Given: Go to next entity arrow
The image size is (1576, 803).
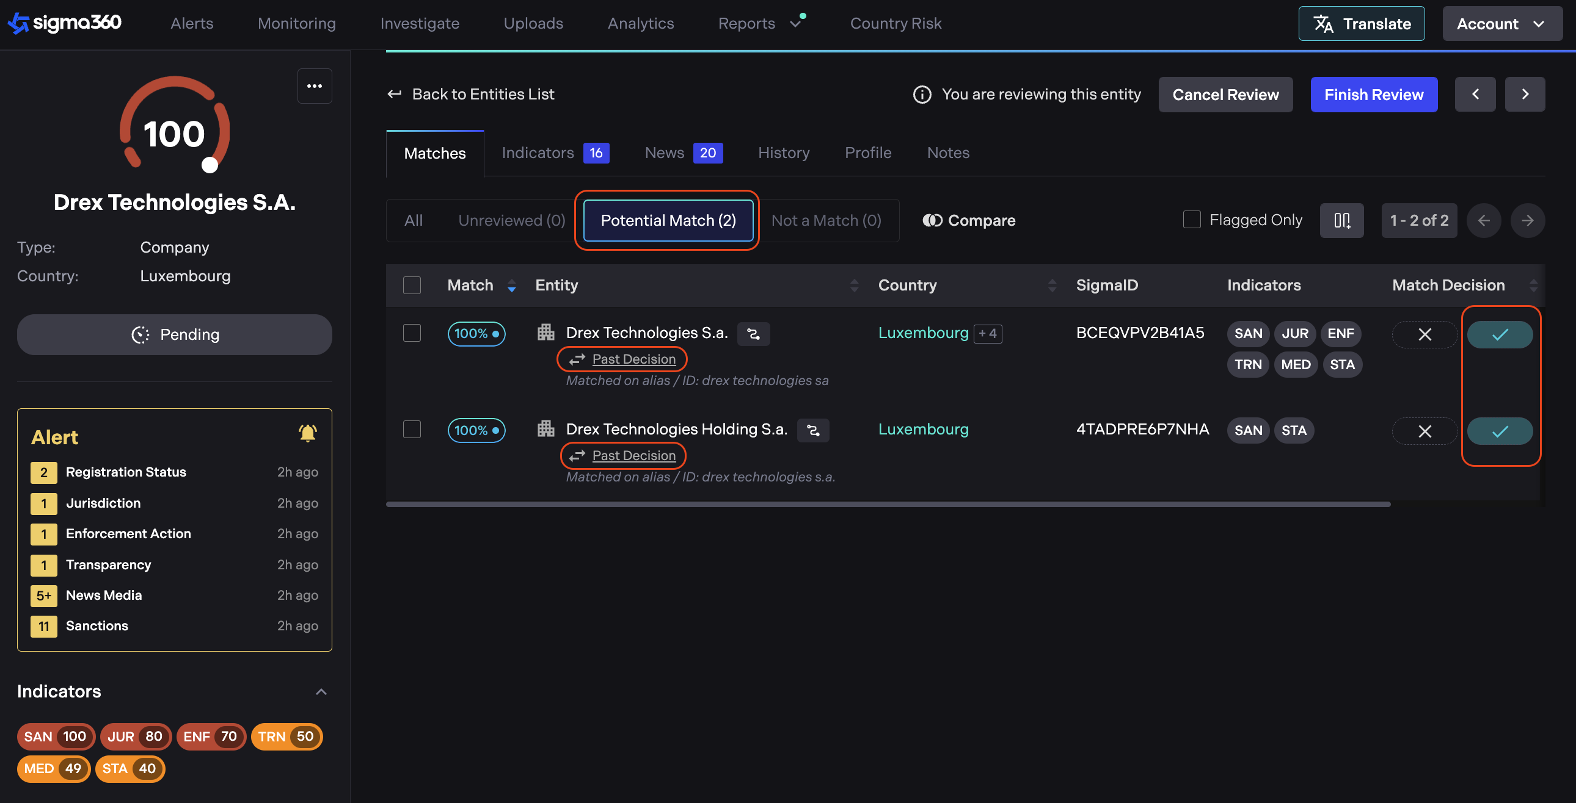Looking at the screenshot, I should (x=1525, y=94).
